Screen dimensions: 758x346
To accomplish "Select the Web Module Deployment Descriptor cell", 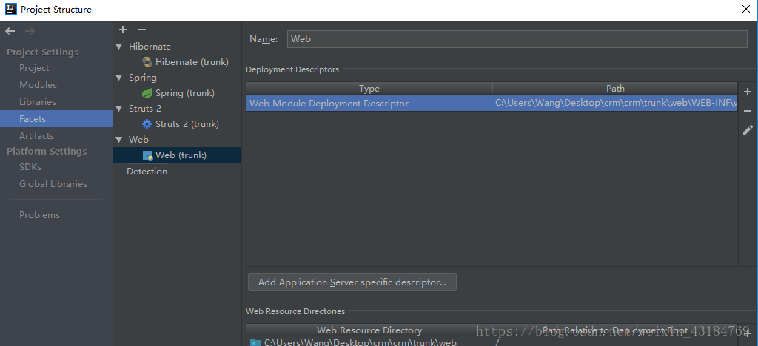I will coord(369,104).
